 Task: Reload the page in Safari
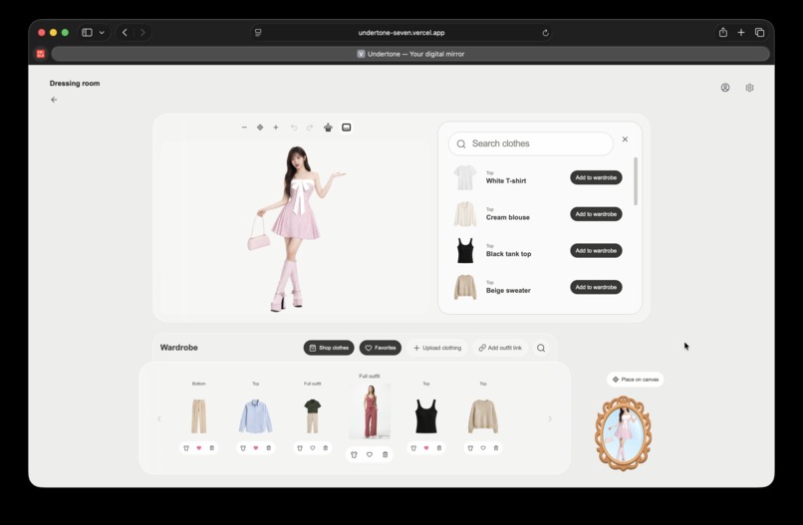click(545, 33)
